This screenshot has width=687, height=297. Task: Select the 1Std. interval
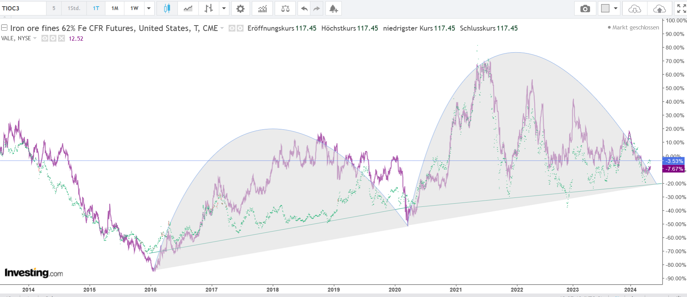click(x=74, y=9)
